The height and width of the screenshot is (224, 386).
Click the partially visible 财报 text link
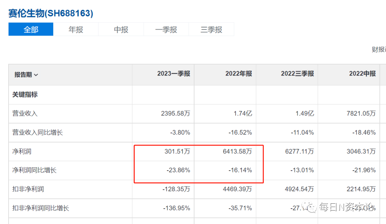point(378,50)
